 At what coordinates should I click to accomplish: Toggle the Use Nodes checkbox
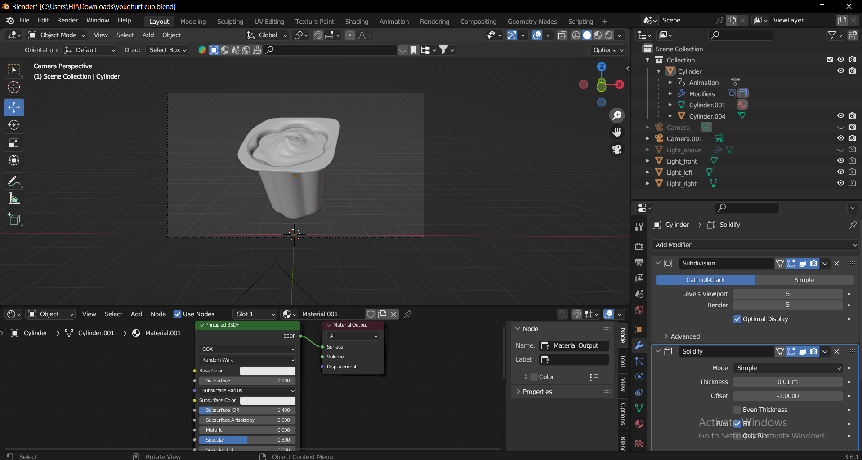coord(178,314)
